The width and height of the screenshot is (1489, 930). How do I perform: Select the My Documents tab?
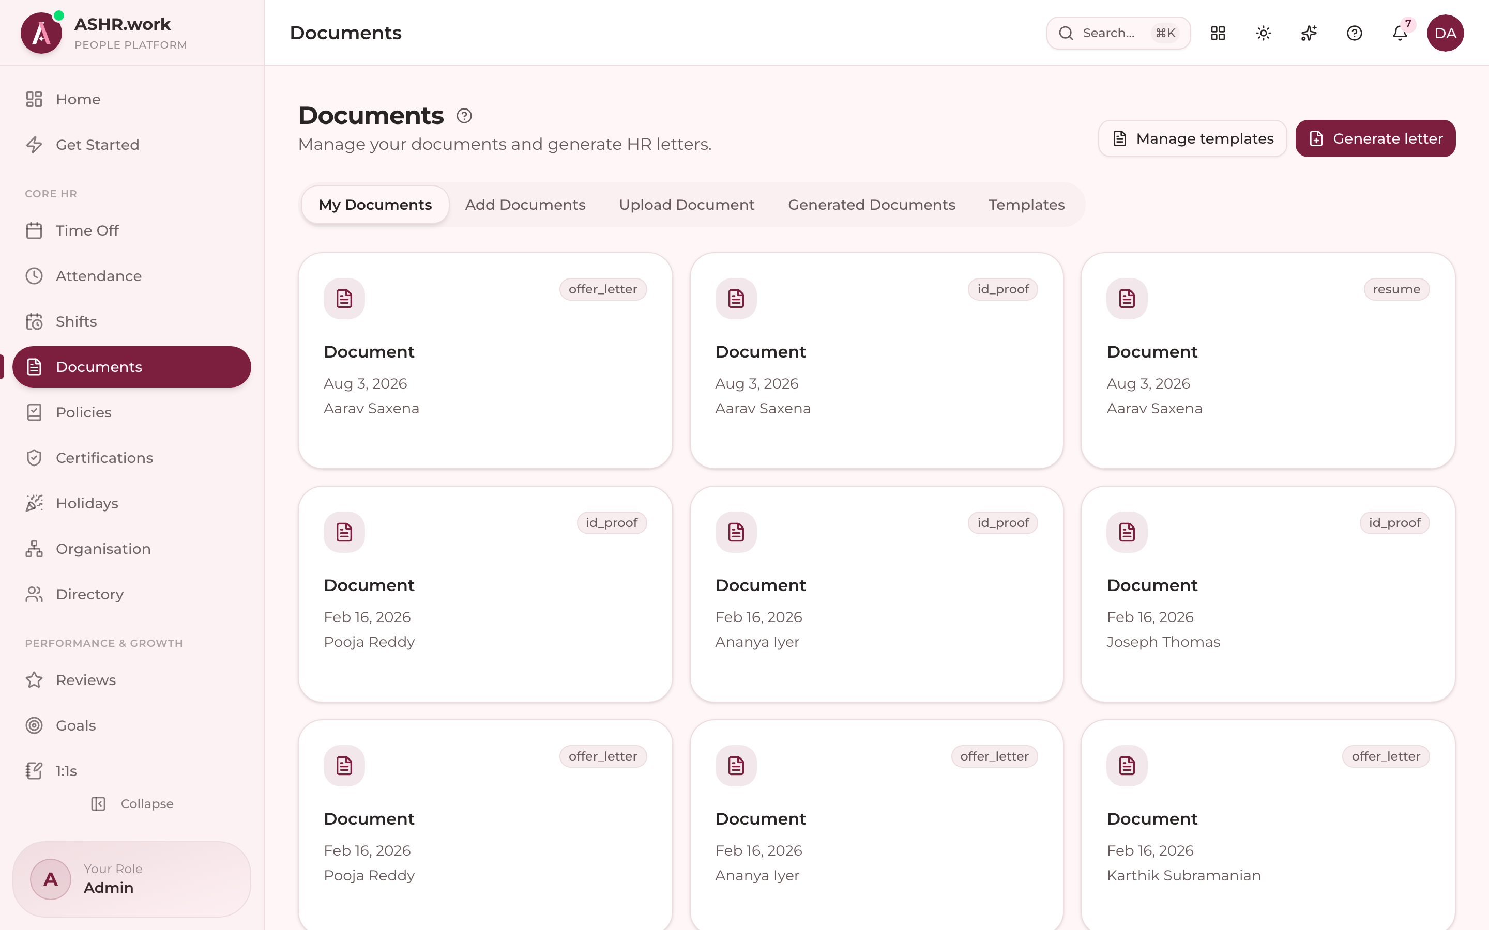[375, 205]
